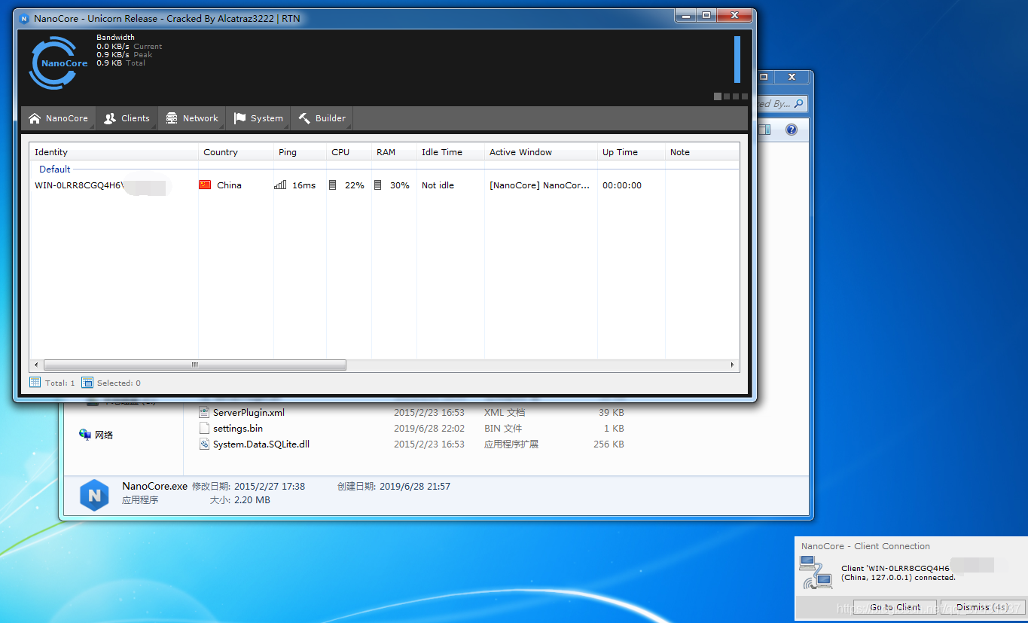Viewport: 1028px width, 623px height.
Task: Collapse the Default client group
Action: (x=55, y=169)
